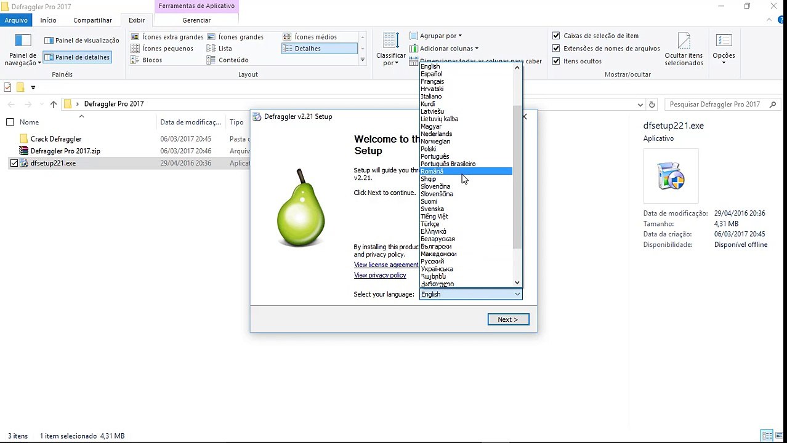This screenshot has height=443, width=787.
Task: Open View privacy policy link
Action: pyautogui.click(x=380, y=275)
